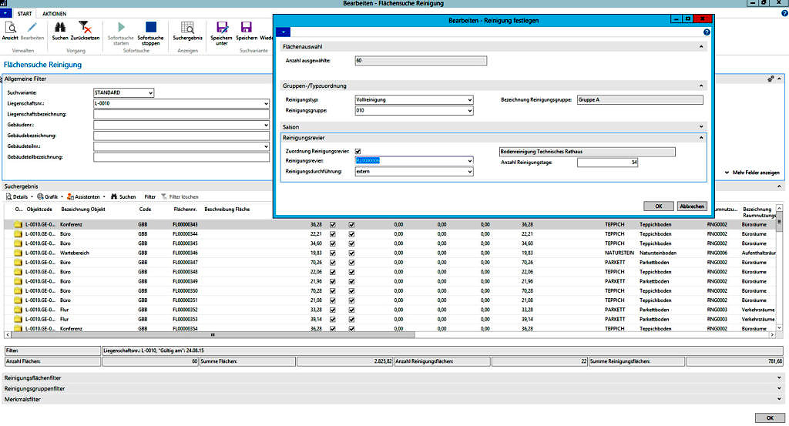789x426 pixels.
Task: Open Grafik option in results toolbar
Action: coord(50,196)
